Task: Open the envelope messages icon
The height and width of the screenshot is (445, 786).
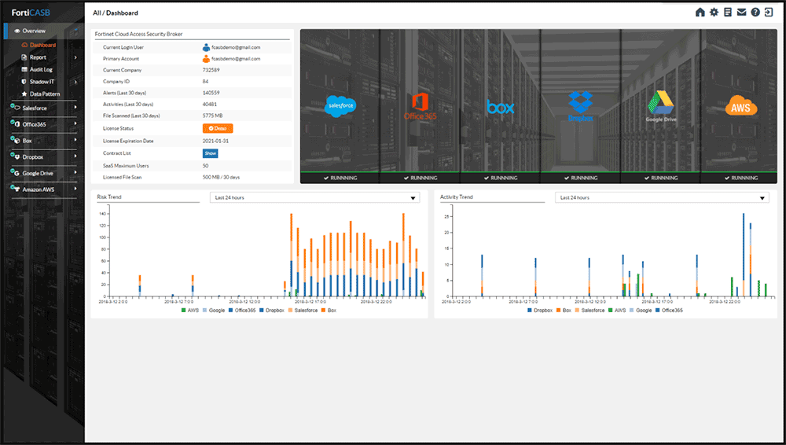Action: 741,13
